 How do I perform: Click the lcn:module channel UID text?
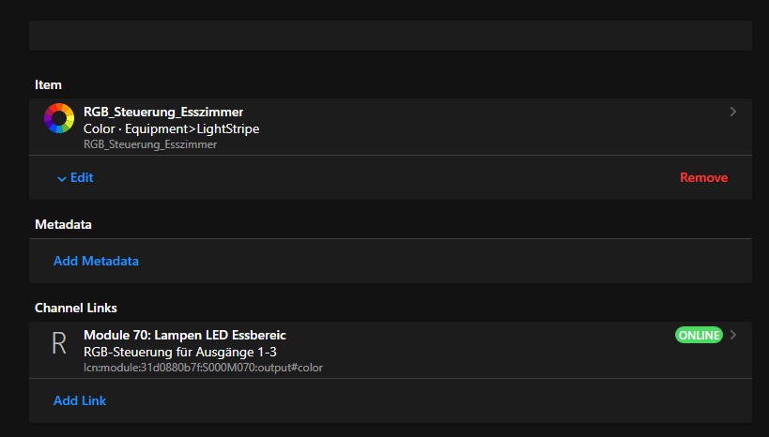point(203,368)
